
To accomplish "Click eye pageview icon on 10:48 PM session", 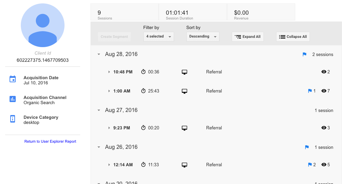I will (324, 72).
